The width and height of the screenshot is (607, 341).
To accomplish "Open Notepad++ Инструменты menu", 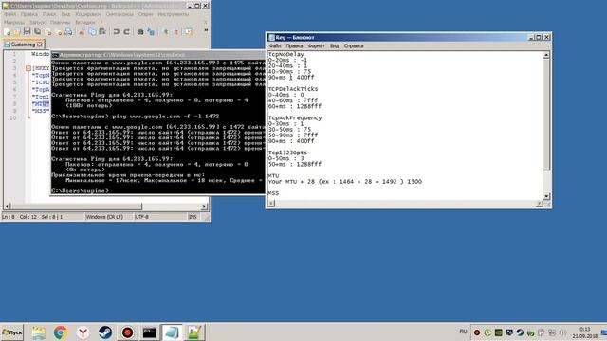I will (173, 14).
